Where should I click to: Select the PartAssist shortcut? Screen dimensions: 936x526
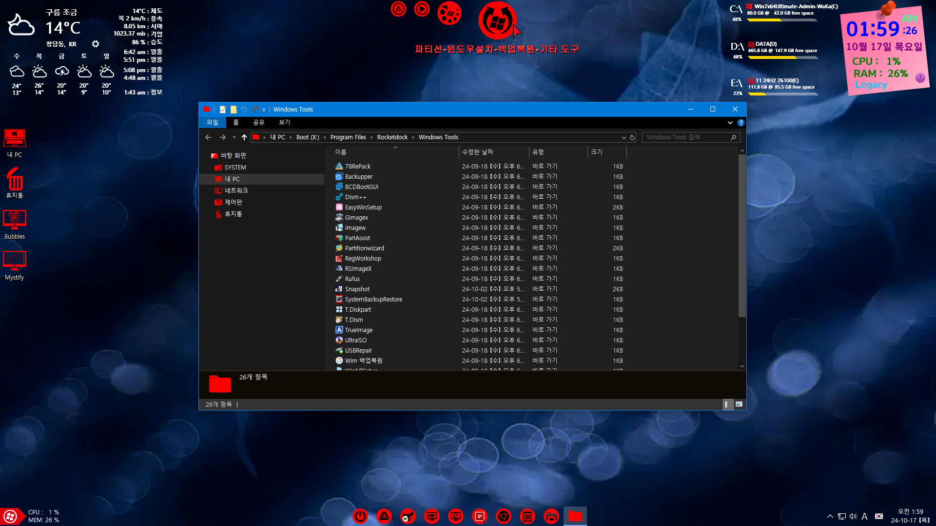pos(357,238)
